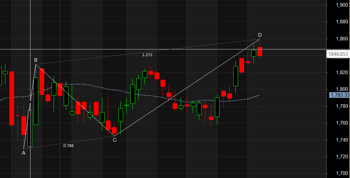Select the white trend line from C to D
This screenshot has height=178, width=350.
[187, 87]
